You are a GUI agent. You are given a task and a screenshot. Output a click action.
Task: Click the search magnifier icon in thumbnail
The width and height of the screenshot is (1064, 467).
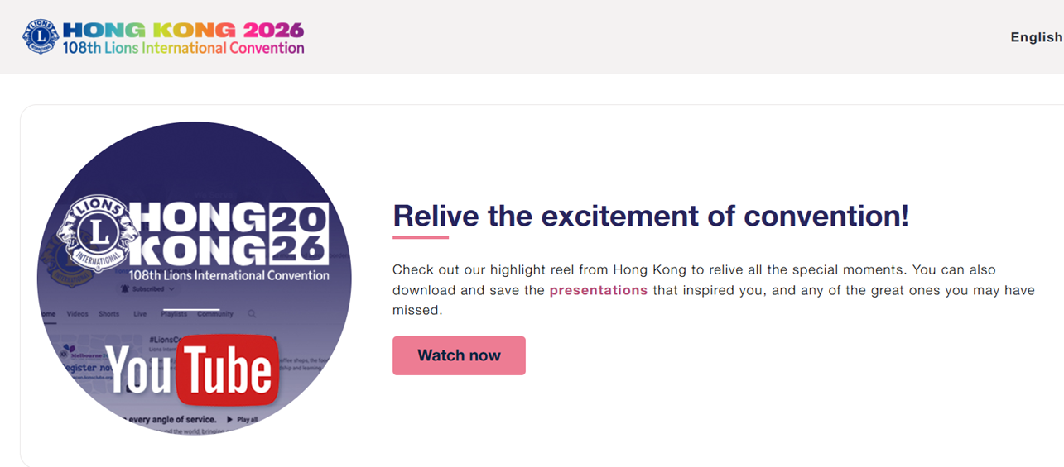coord(252,314)
